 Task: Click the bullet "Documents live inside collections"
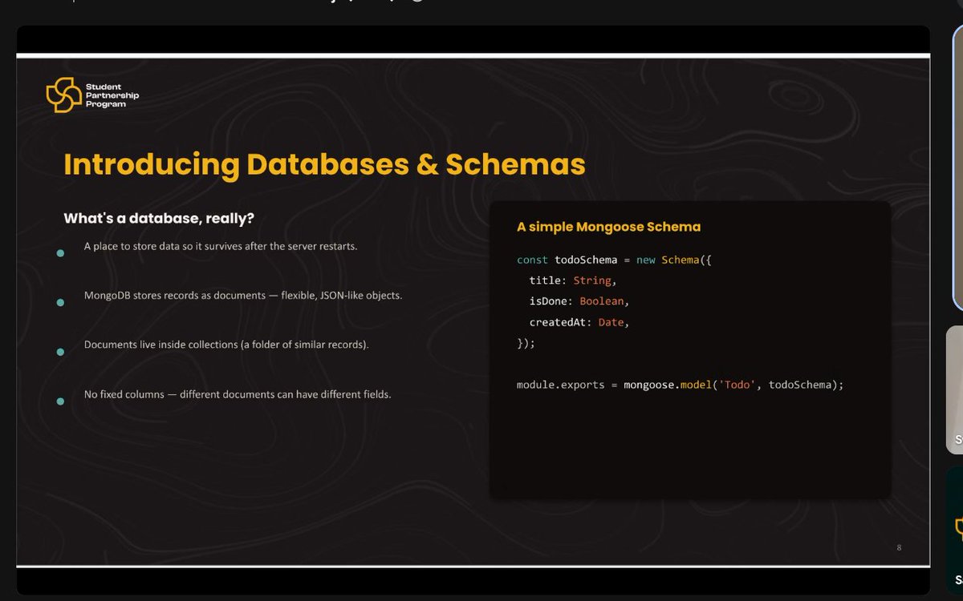226,345
